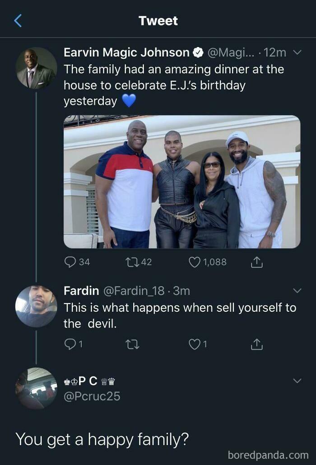Viewport: 316px width, 465px height.
Task: Reply to the dinner tweet
Action: coord(71,262)
